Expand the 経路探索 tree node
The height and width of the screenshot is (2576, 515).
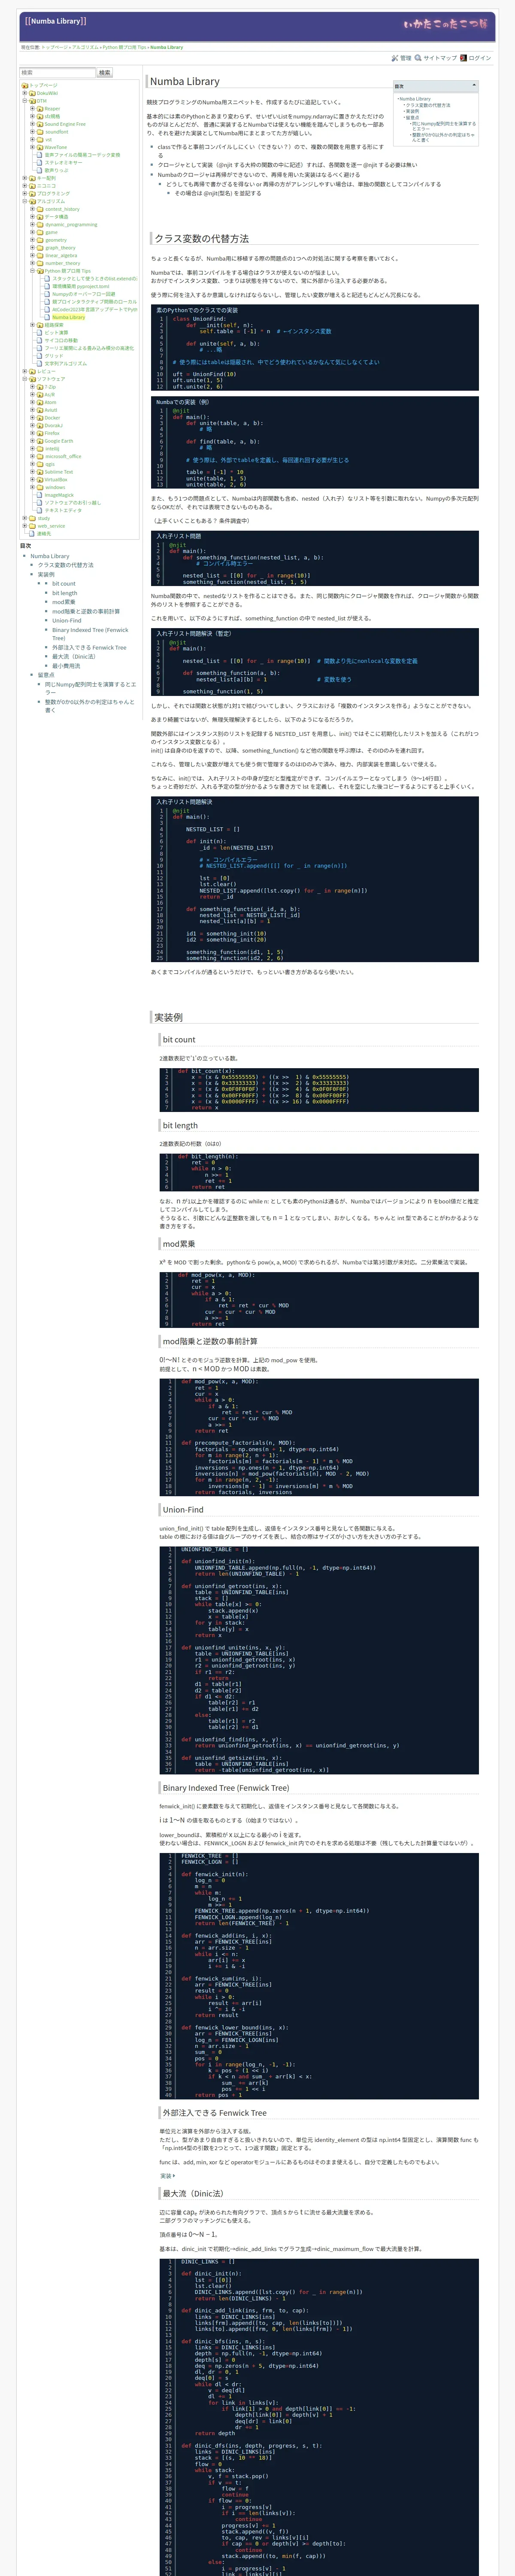tap(33, 325)
